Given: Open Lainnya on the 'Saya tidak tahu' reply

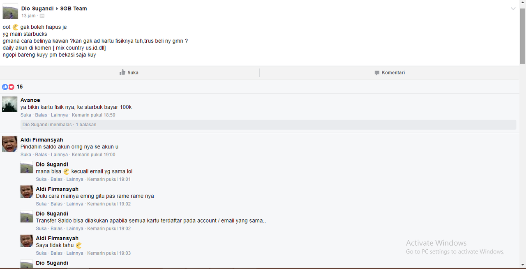Looking at the screenshot, I should coord(75,253).
